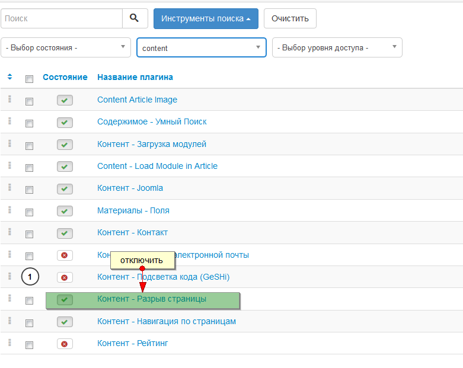Expand the content type filter dropdown

click(201, 48)
